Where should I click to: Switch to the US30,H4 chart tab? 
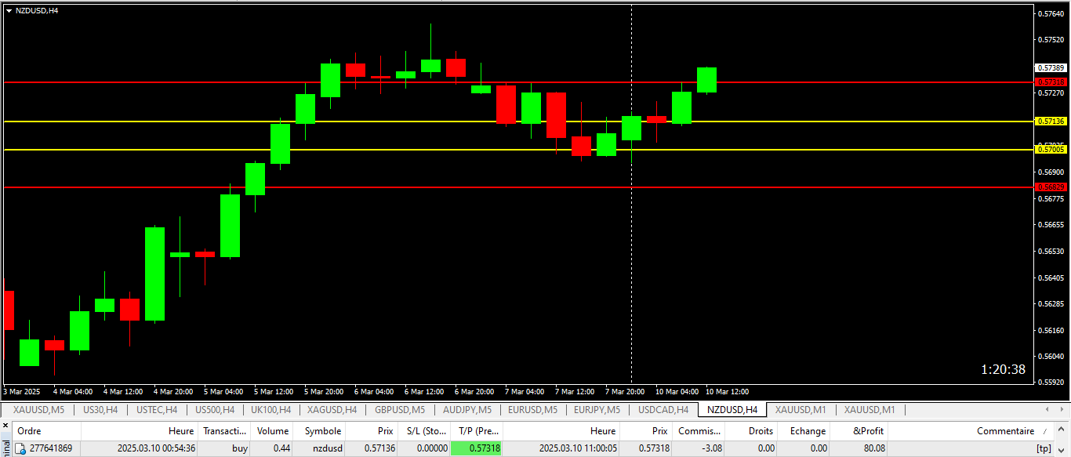pos(100,409)
